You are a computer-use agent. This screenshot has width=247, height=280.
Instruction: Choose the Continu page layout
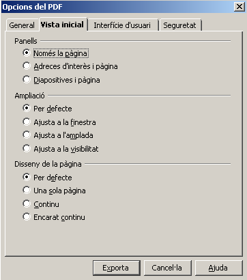(x=41, y=204)
